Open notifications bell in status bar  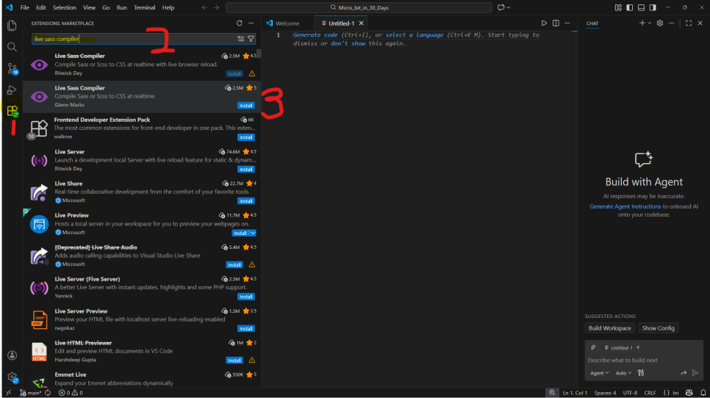(x=703, y=393)
